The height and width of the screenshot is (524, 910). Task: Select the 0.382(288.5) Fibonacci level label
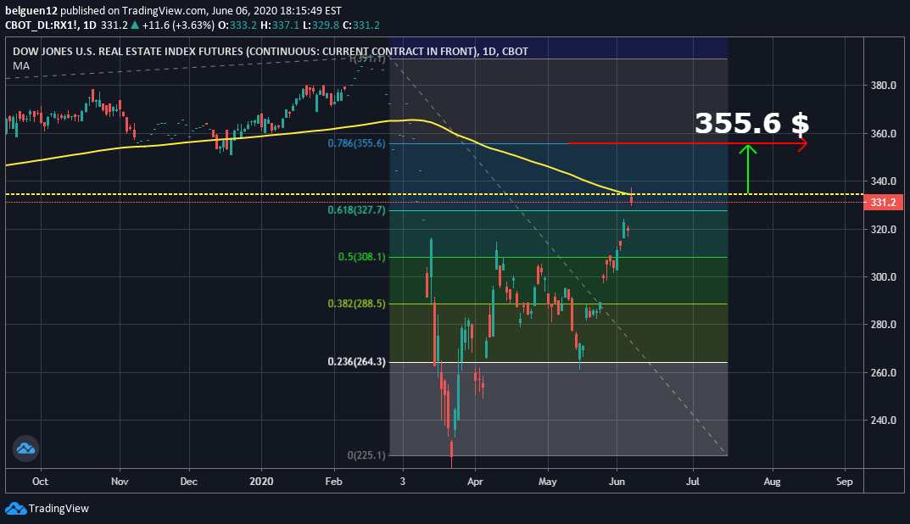coord(356,304)
